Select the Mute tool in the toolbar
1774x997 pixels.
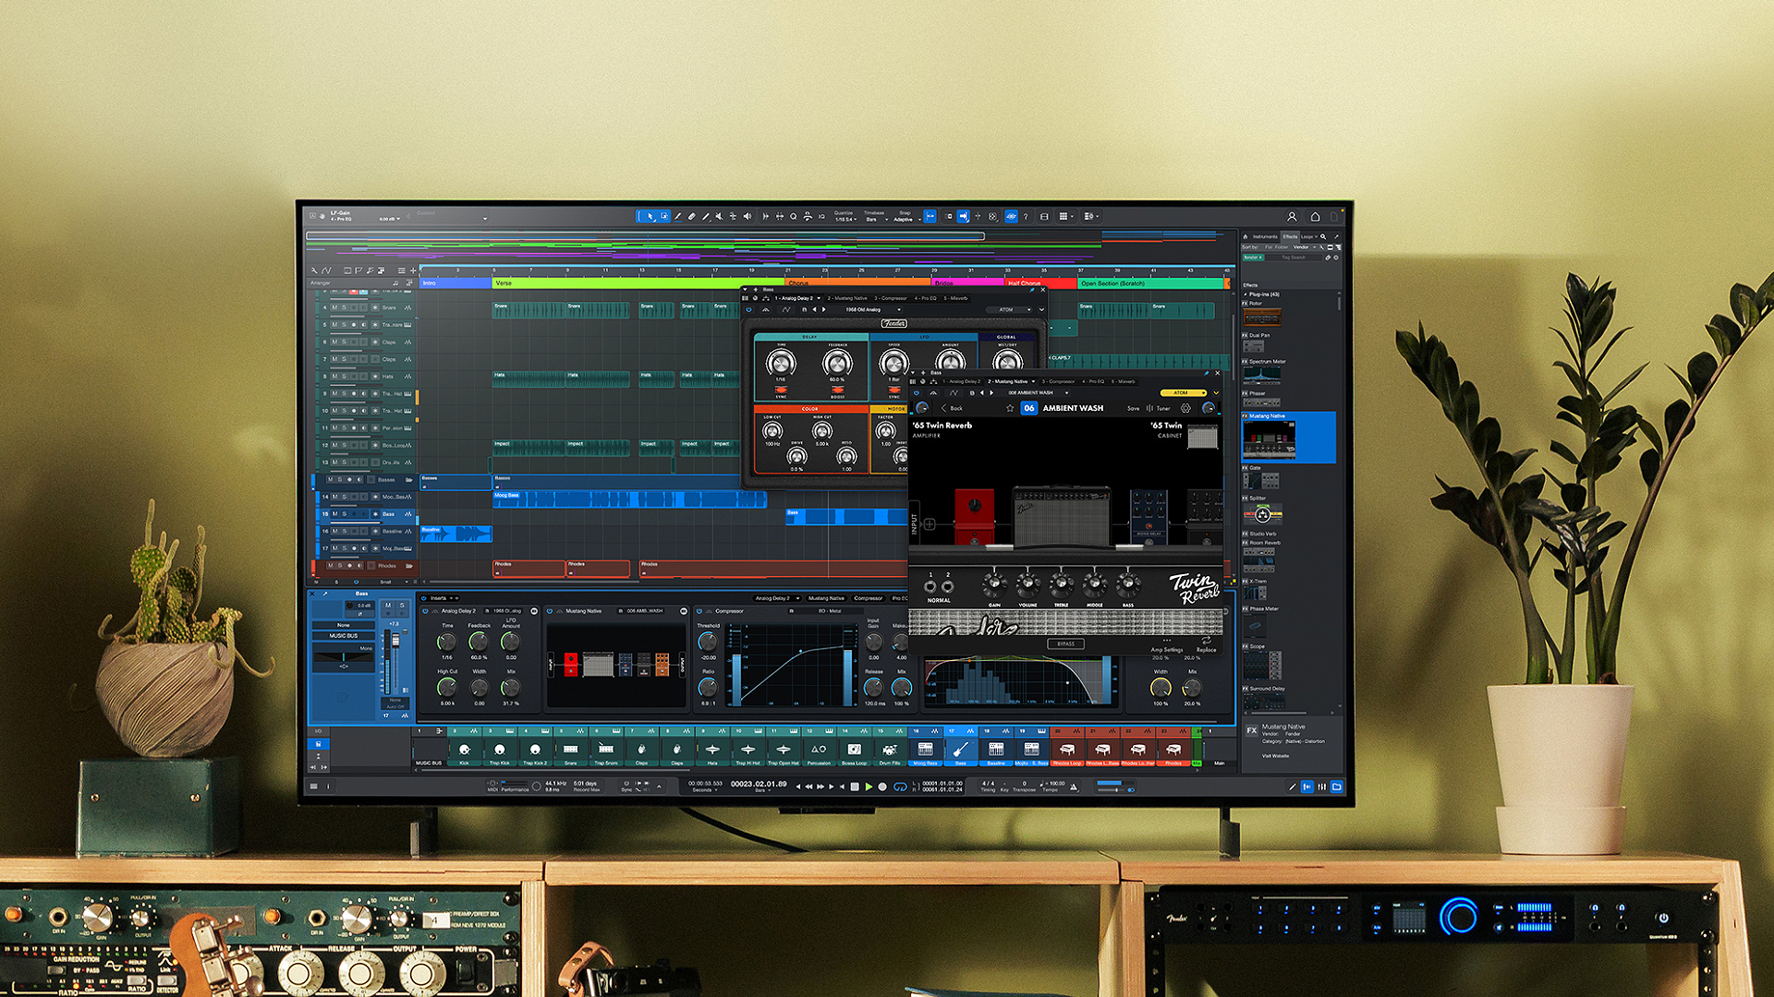coord(719,217)
